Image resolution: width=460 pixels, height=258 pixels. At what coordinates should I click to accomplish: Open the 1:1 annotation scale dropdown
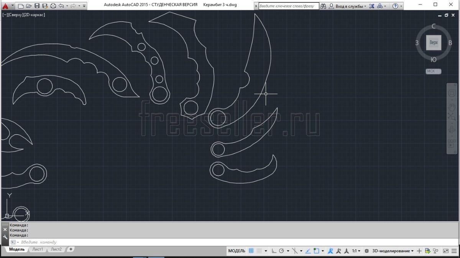(356, 251)
